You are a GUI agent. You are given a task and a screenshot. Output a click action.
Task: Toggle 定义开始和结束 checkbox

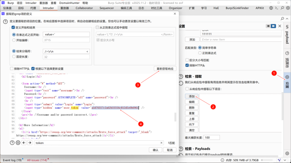(x=13, y=27)
